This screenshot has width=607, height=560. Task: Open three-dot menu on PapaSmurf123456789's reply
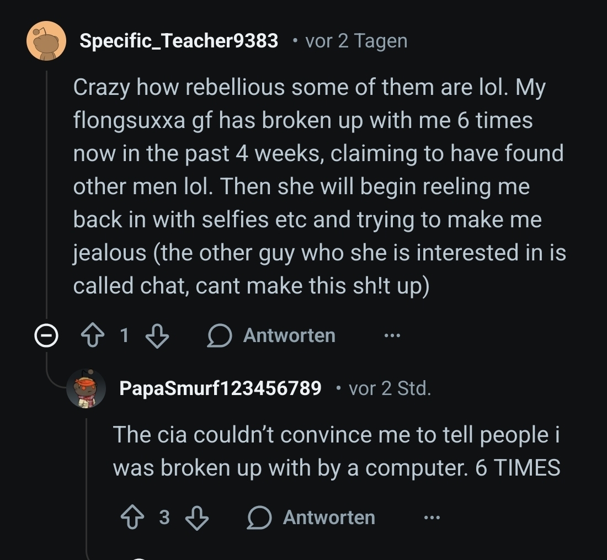[432, 518]
